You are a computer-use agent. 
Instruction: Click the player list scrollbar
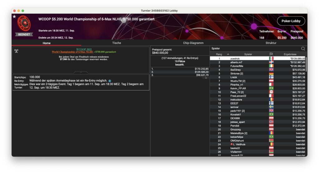[x=306, y=62]
